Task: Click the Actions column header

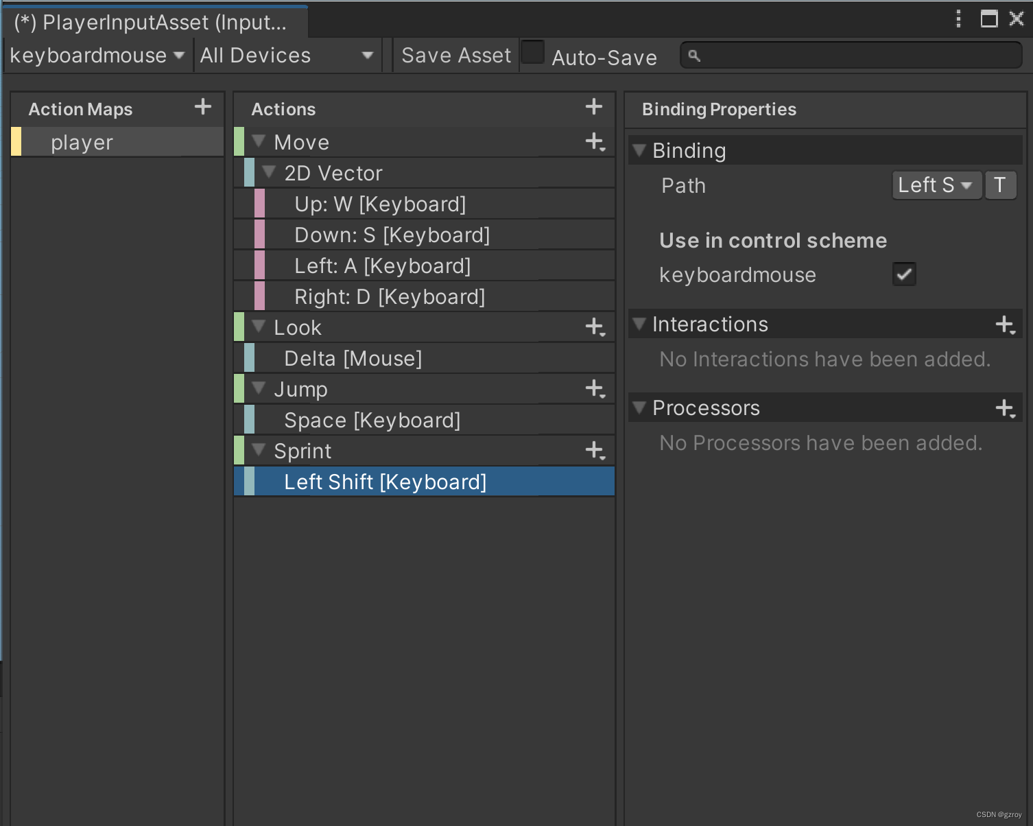Action: [x=283, y=109]
